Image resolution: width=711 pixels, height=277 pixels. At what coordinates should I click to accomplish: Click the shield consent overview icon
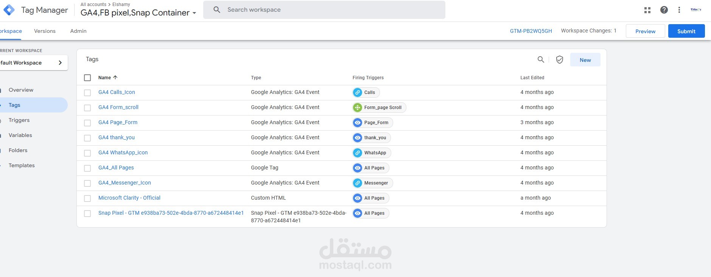560,60
